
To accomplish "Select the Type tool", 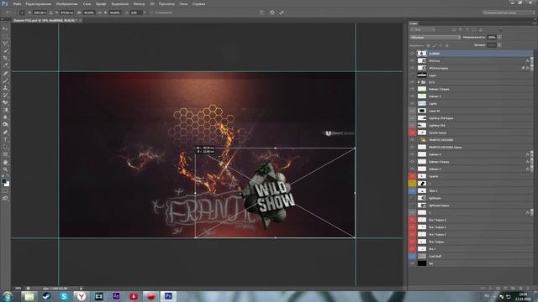I will pyautogui.click(x=5, y=140).
